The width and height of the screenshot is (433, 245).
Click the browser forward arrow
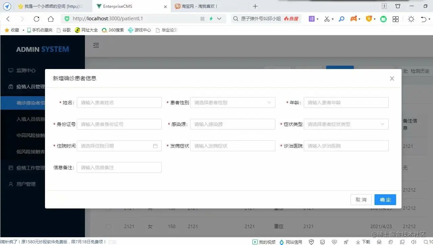tap(22, 19)
